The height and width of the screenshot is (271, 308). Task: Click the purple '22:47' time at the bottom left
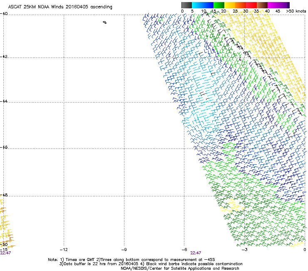pos(5,253)
